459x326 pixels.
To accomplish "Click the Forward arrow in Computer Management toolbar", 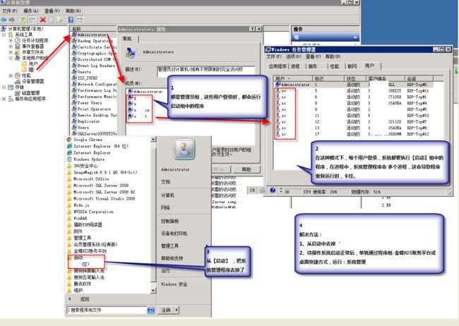I will coord(12,20).
